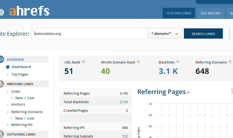Screen dimensions: 233x138
Task: Open New links under Links
Action: click(x=19, y=98)
